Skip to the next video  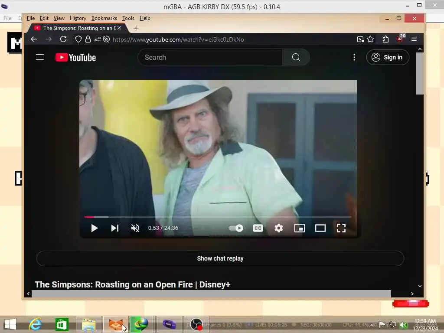click(x=114, y=228)
